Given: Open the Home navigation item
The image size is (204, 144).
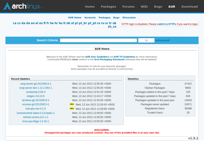Looking at the screenshot, I should point(90,7).
